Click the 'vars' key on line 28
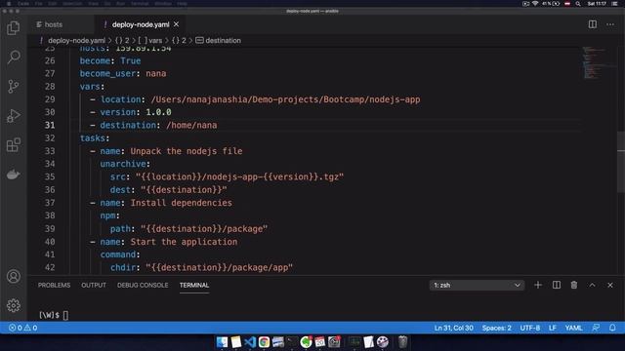625x351 pixels. pyautogui.click(x=90, y=87)
